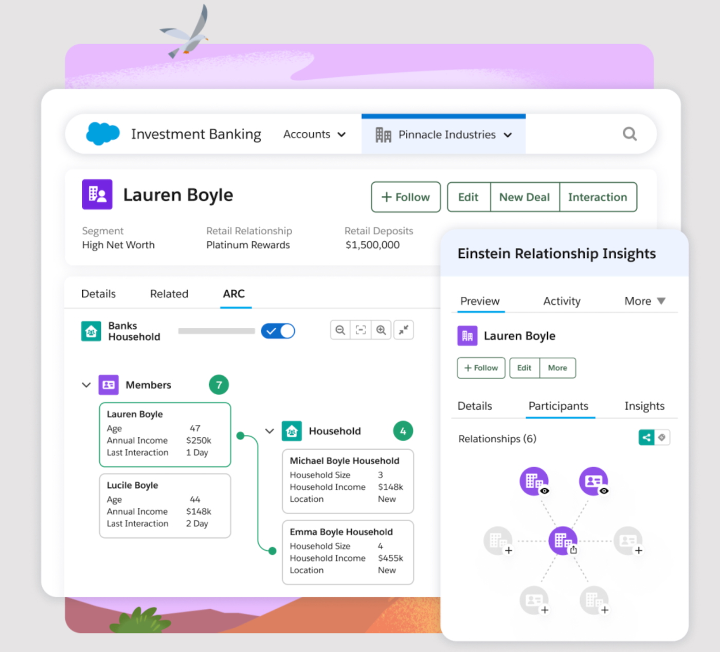Viewport: 720px width, 652px height.
Task: Open Details tab in Einstein panel
Action: [475, 406]
